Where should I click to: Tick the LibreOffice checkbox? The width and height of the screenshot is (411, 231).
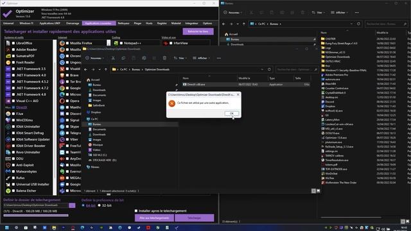click(x=13, y=43)
